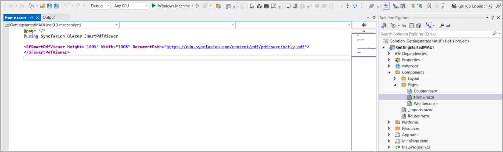Click the Save All icon
Screen dimensions: 503x152
tap(56, 6)
